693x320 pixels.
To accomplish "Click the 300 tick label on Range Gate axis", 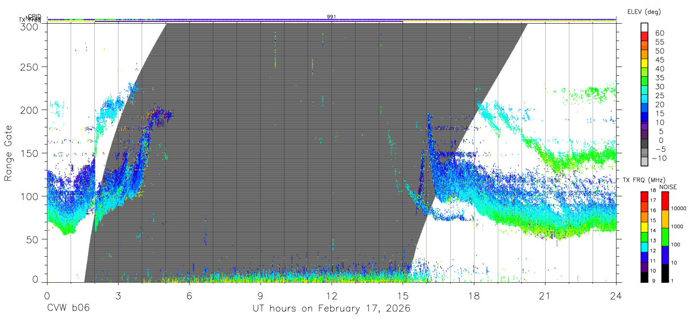I will [x=30, y=27].
